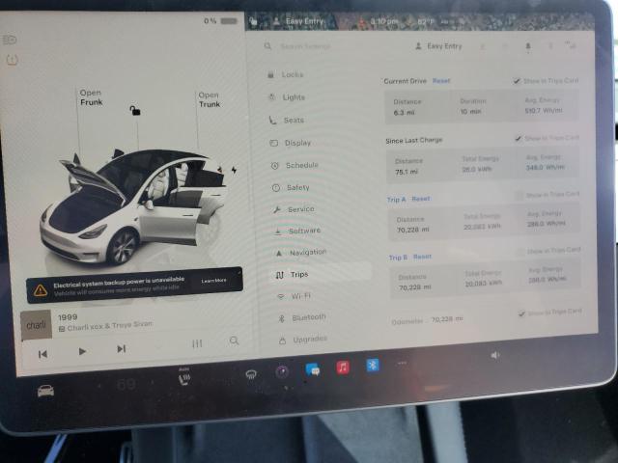Tap Learn More on backup power warning

click(x=213, y=281)
